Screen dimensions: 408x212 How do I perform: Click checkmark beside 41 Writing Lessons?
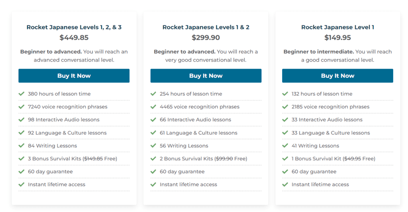point(285,146)
